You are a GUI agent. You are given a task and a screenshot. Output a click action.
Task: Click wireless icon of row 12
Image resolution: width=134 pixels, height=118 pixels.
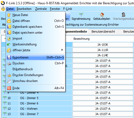[x=5, y=108]
